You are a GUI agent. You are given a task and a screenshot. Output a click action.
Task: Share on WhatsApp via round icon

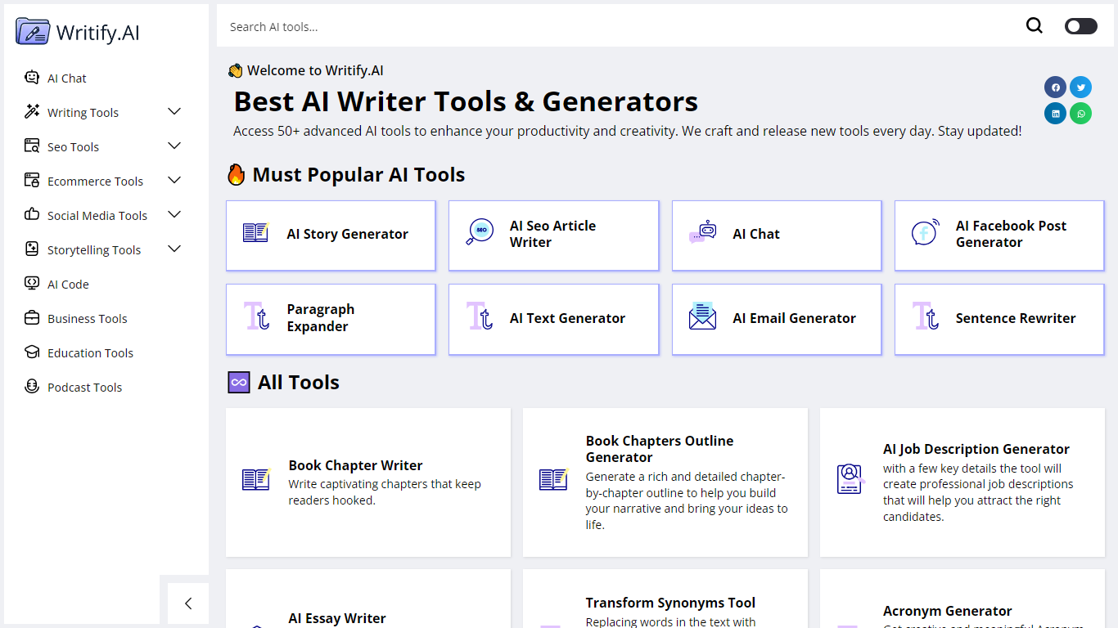click(1081, 114)
